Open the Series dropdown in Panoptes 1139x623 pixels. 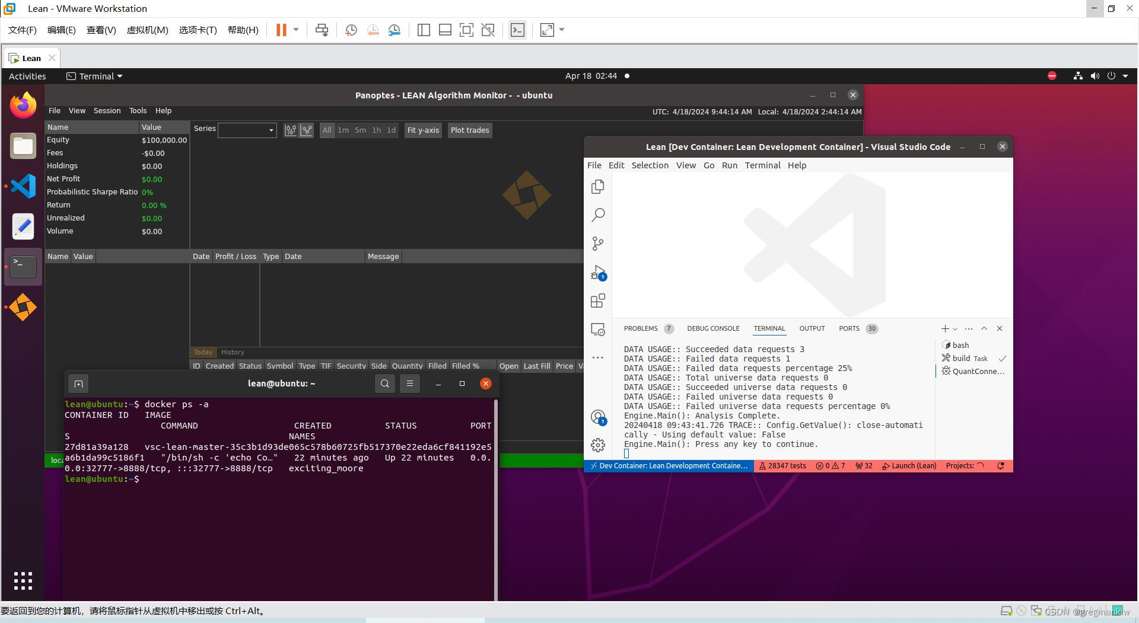point(247,130)
